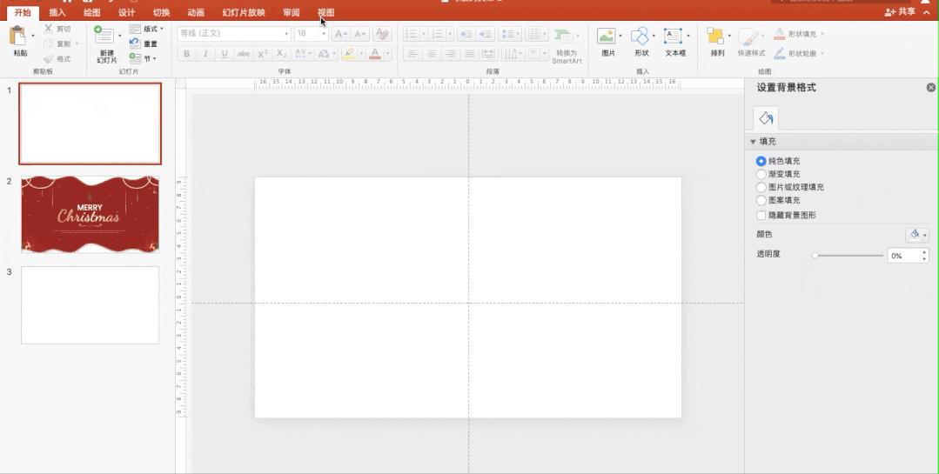
Task: Switch to the 插入 ribbon tab
Action: pyautogui.click(x=57, y=12)
